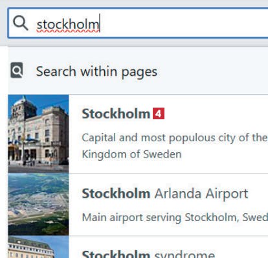Click the Search within pages icon
Viewport: 268px width, 258px height.
point(17,70)
